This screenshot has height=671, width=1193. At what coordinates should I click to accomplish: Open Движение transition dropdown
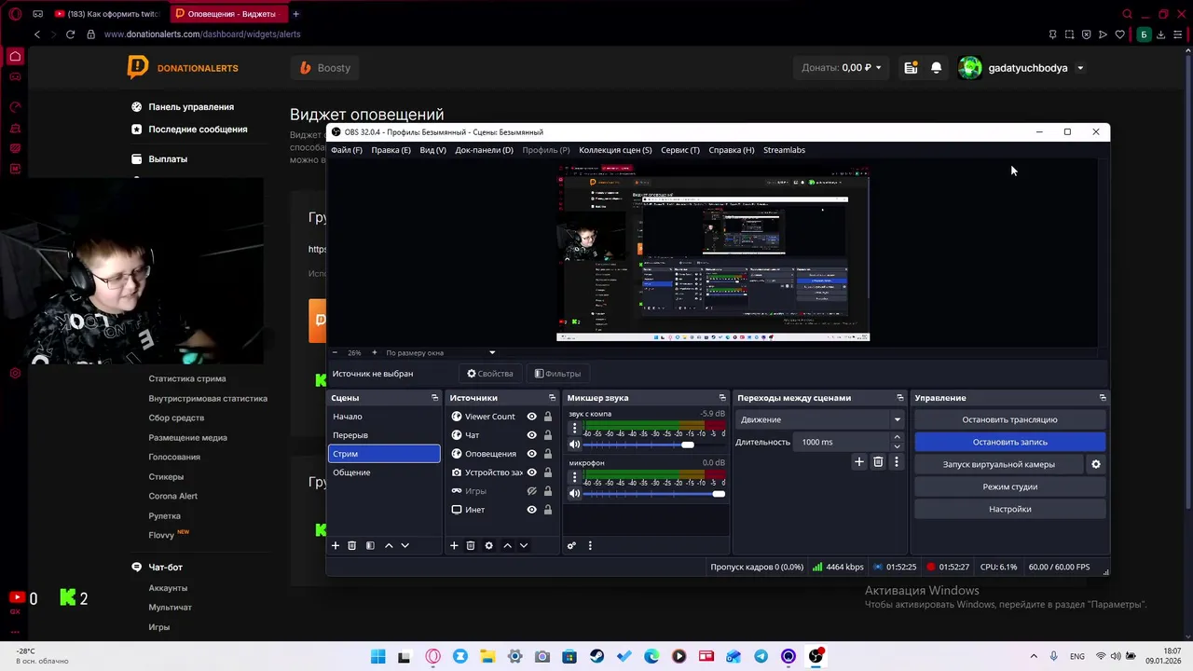[820, 419]
